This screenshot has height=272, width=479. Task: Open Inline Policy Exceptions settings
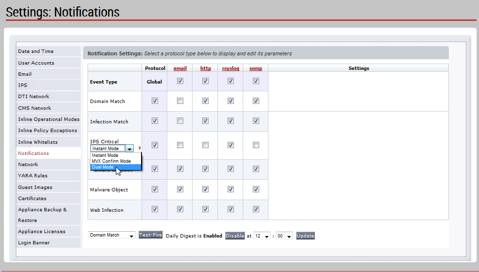click(x=48, y=130)
